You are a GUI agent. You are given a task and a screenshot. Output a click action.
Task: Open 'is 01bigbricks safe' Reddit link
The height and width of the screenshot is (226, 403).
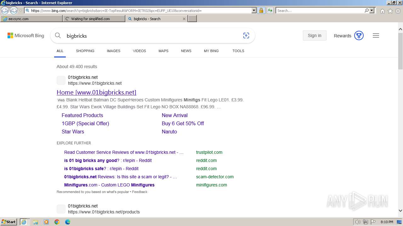coord(101,169)
